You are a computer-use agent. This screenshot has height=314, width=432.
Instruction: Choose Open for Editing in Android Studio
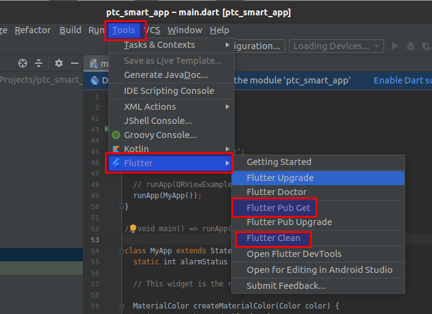pos(318,270)
